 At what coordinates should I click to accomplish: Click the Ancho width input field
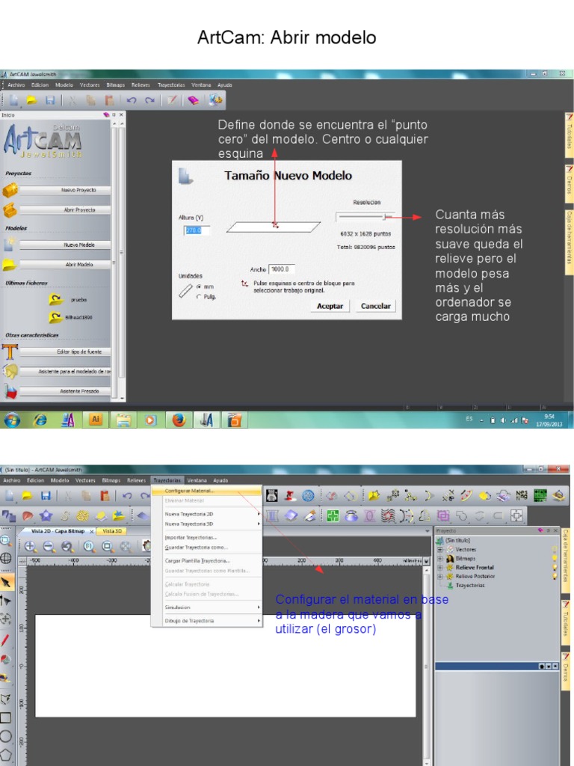point(283,269)
